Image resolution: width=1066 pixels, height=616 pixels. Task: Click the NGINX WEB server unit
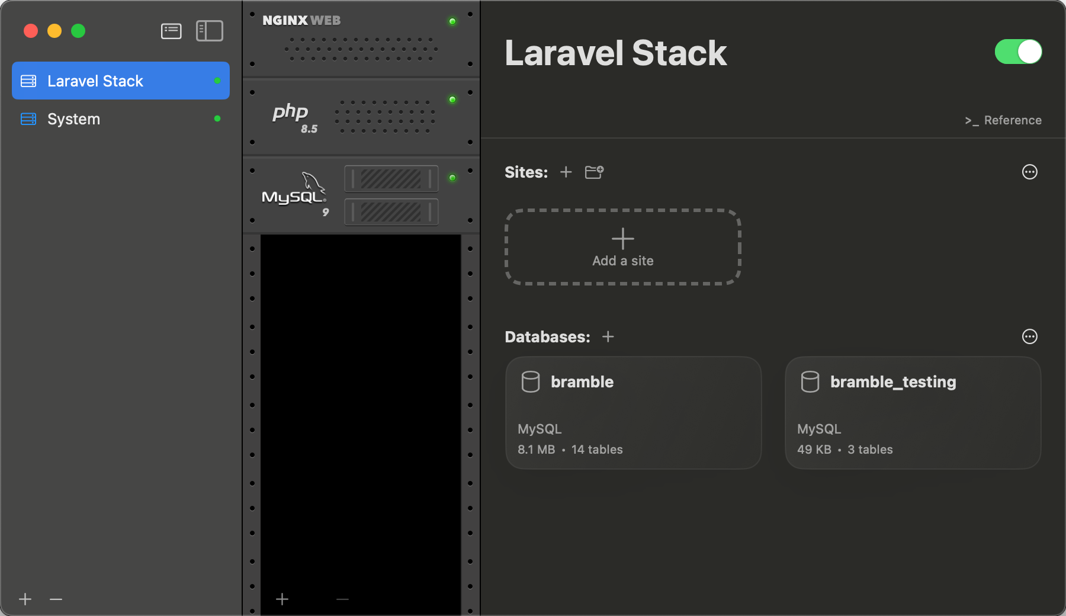361,38
